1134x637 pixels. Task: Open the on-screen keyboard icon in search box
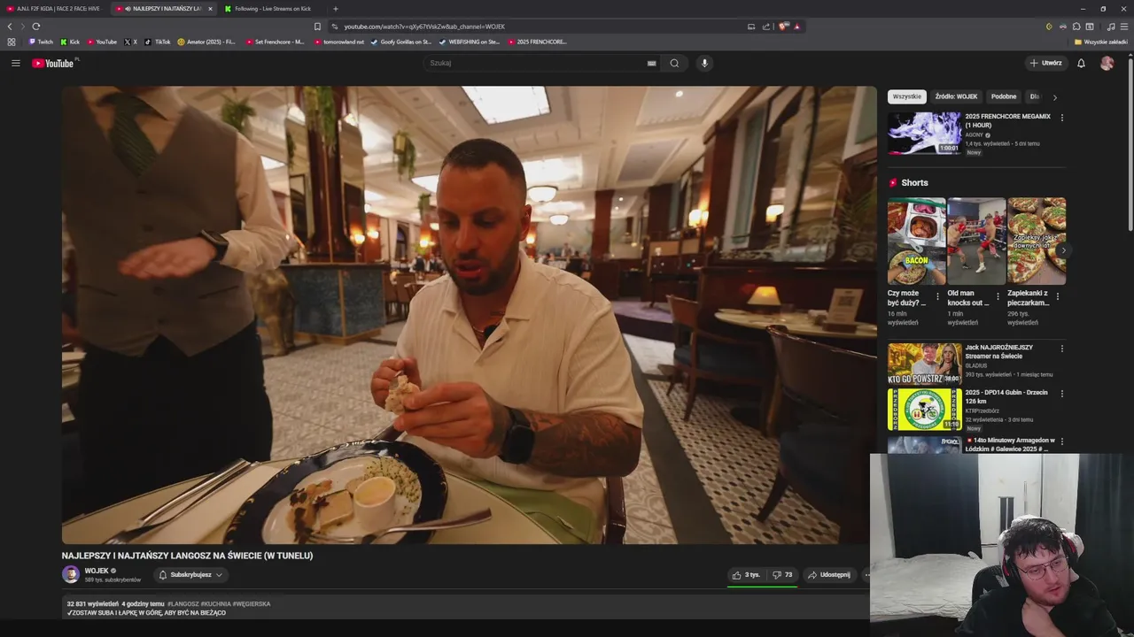tap(651, 63)
